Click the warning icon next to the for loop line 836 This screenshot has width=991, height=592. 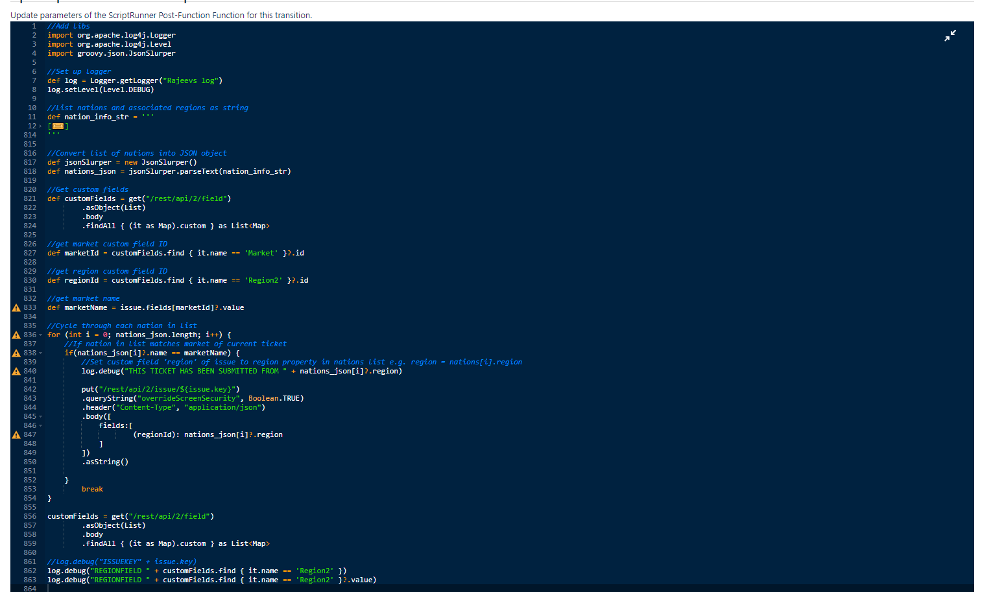coord(17,335)
